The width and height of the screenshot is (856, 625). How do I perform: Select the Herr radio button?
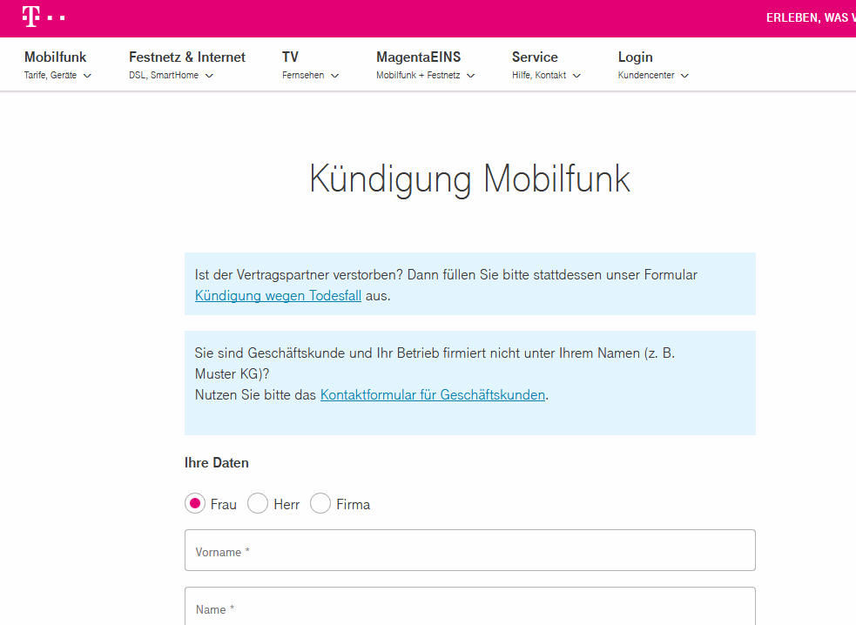258,503
